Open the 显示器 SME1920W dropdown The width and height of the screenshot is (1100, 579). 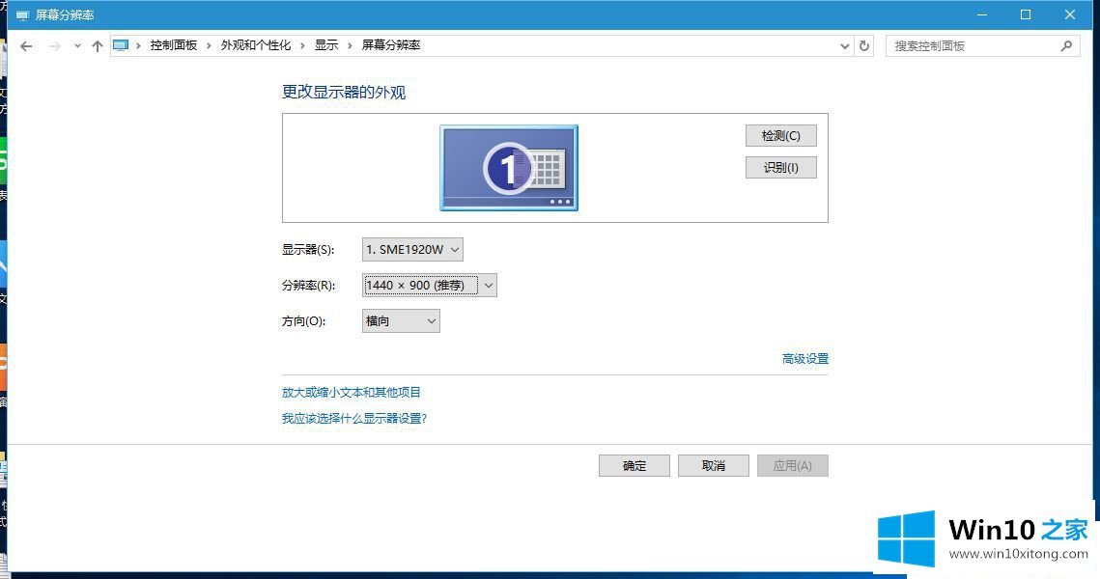click(412, 250)
